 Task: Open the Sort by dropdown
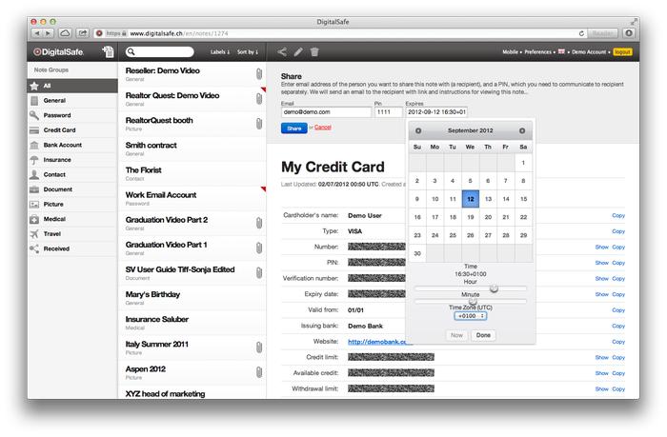(x=247, y=52)
